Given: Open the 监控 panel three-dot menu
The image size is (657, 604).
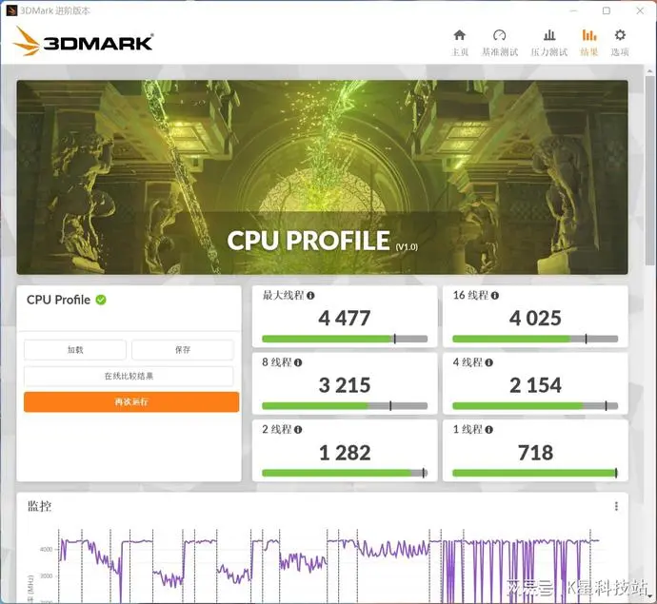Looking at the screenshot, I should (x=616, y=506).
